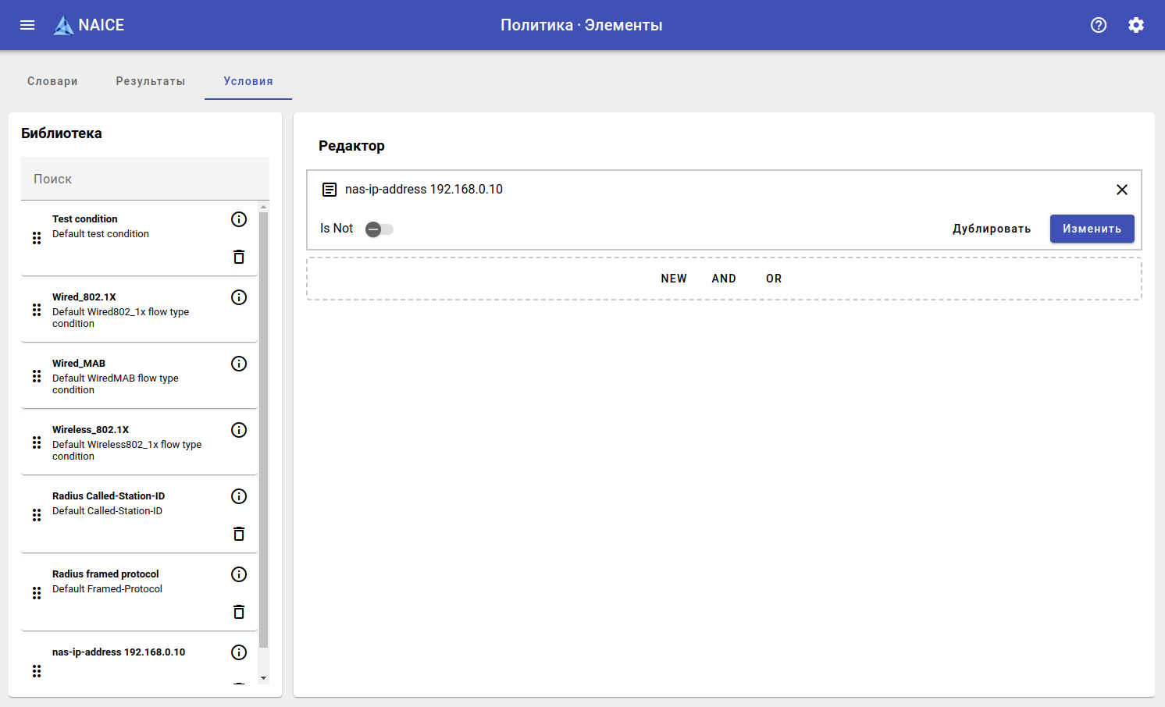Select the Wired_MAB title in library
The image size is (1165, 707).
79,364
